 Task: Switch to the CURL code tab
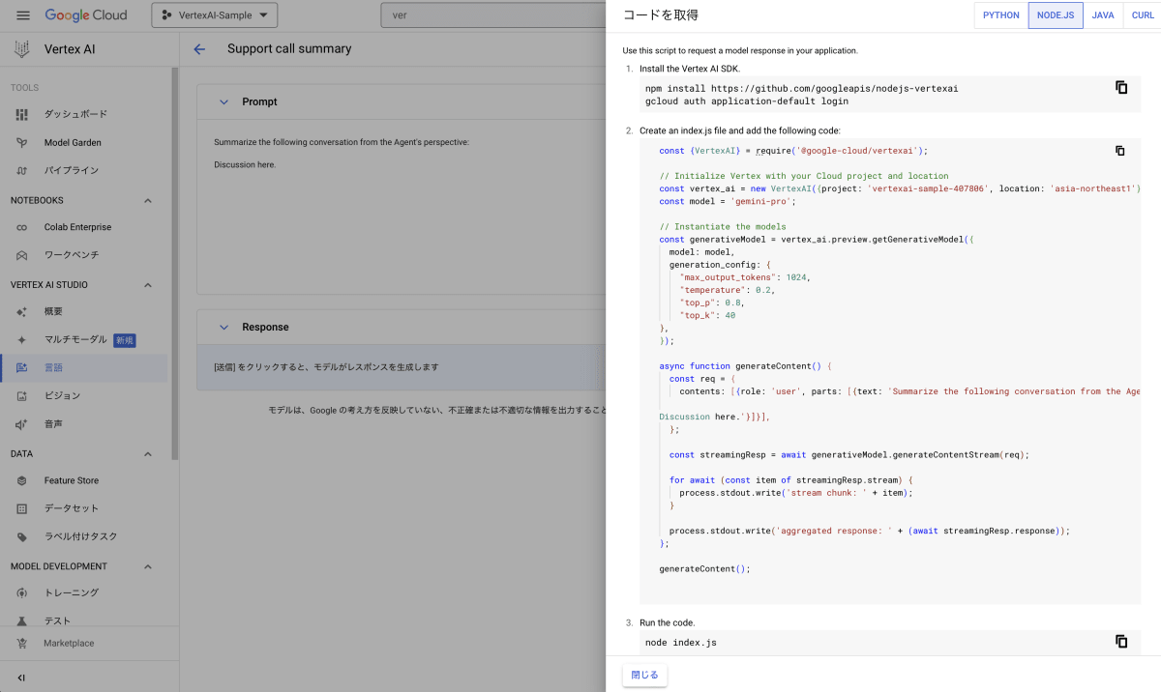(1143, 15)
